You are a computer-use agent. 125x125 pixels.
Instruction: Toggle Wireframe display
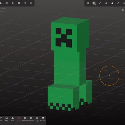tap(25, 119)
